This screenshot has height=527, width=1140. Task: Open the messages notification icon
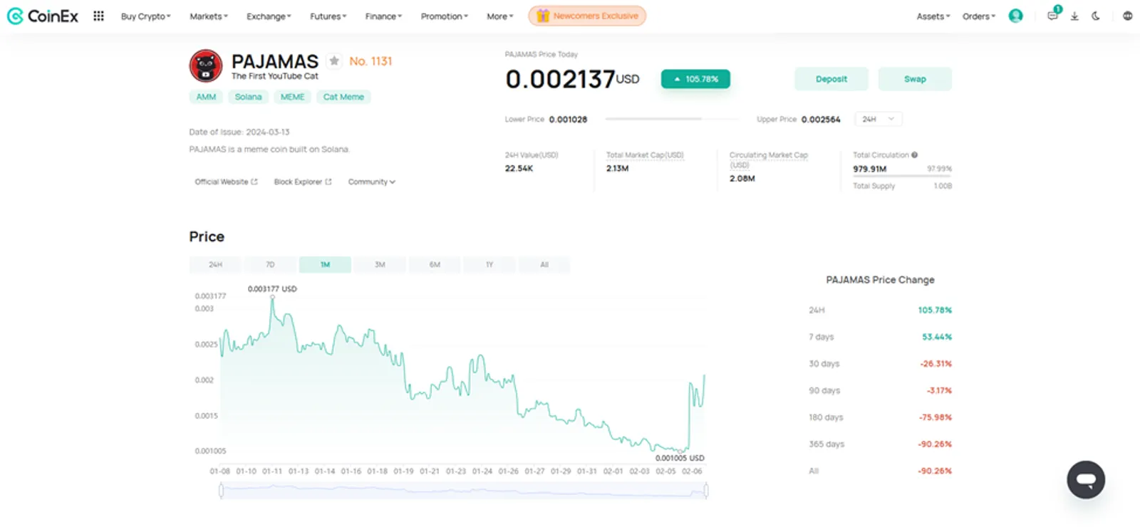1052,16
